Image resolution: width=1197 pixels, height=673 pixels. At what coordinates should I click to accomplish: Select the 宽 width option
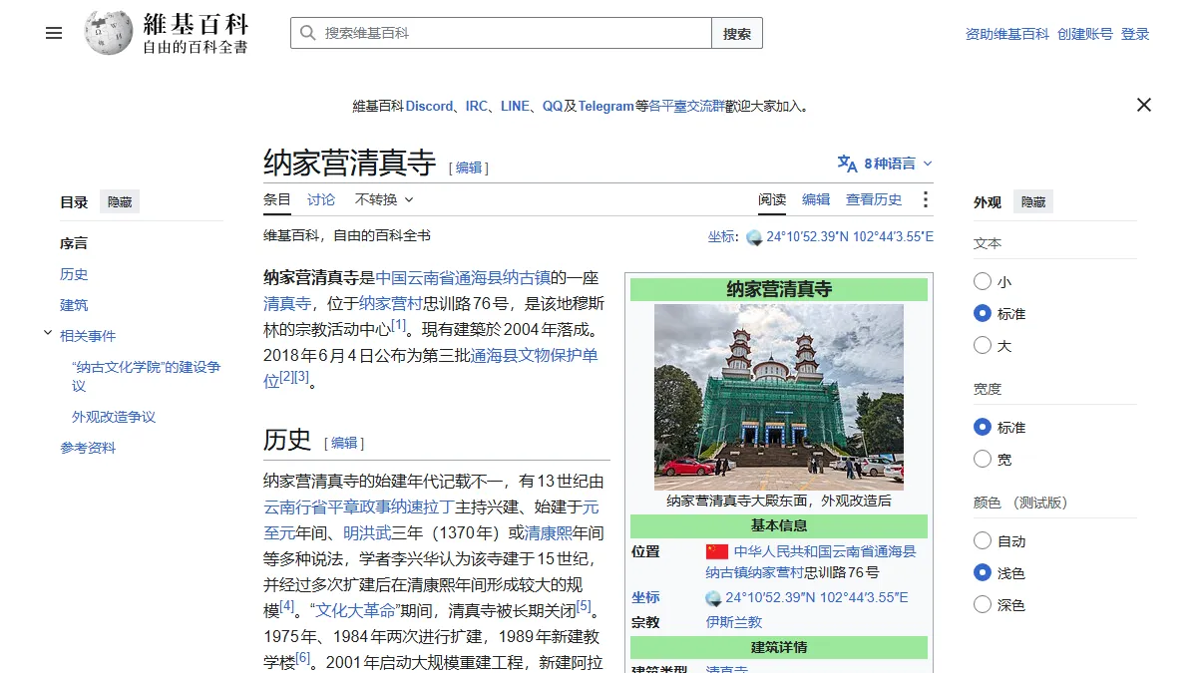pos(983,459)
